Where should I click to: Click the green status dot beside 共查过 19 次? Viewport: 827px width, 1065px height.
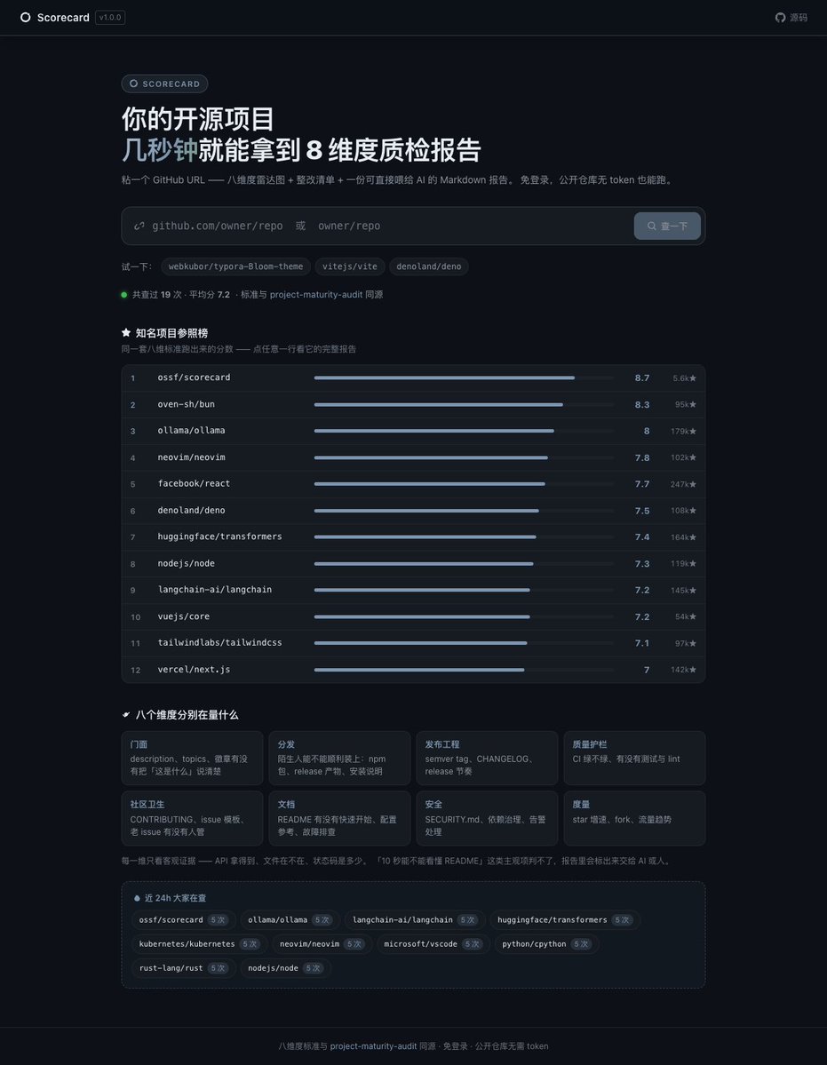(124, 295)
